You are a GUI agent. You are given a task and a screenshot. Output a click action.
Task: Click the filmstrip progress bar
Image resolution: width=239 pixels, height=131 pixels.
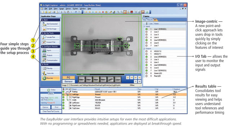100,74
